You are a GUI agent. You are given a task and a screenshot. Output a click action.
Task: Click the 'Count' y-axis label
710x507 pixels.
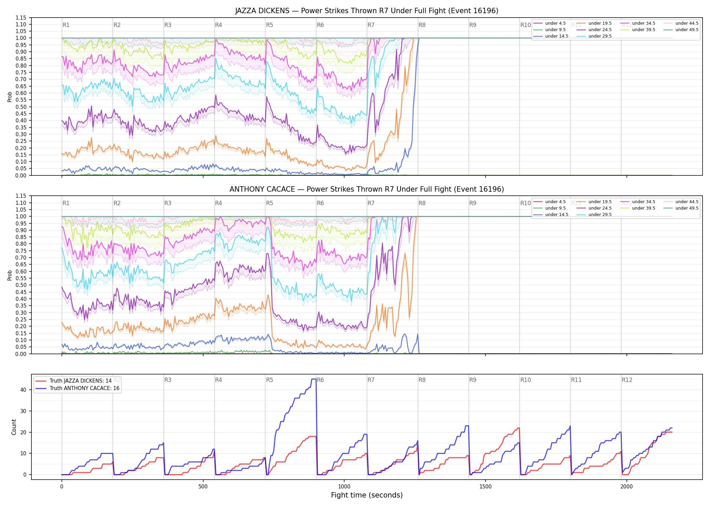(14, 427)
